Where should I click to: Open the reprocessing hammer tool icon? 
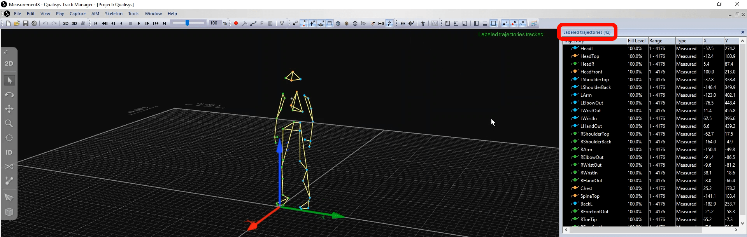pos(244,23)
